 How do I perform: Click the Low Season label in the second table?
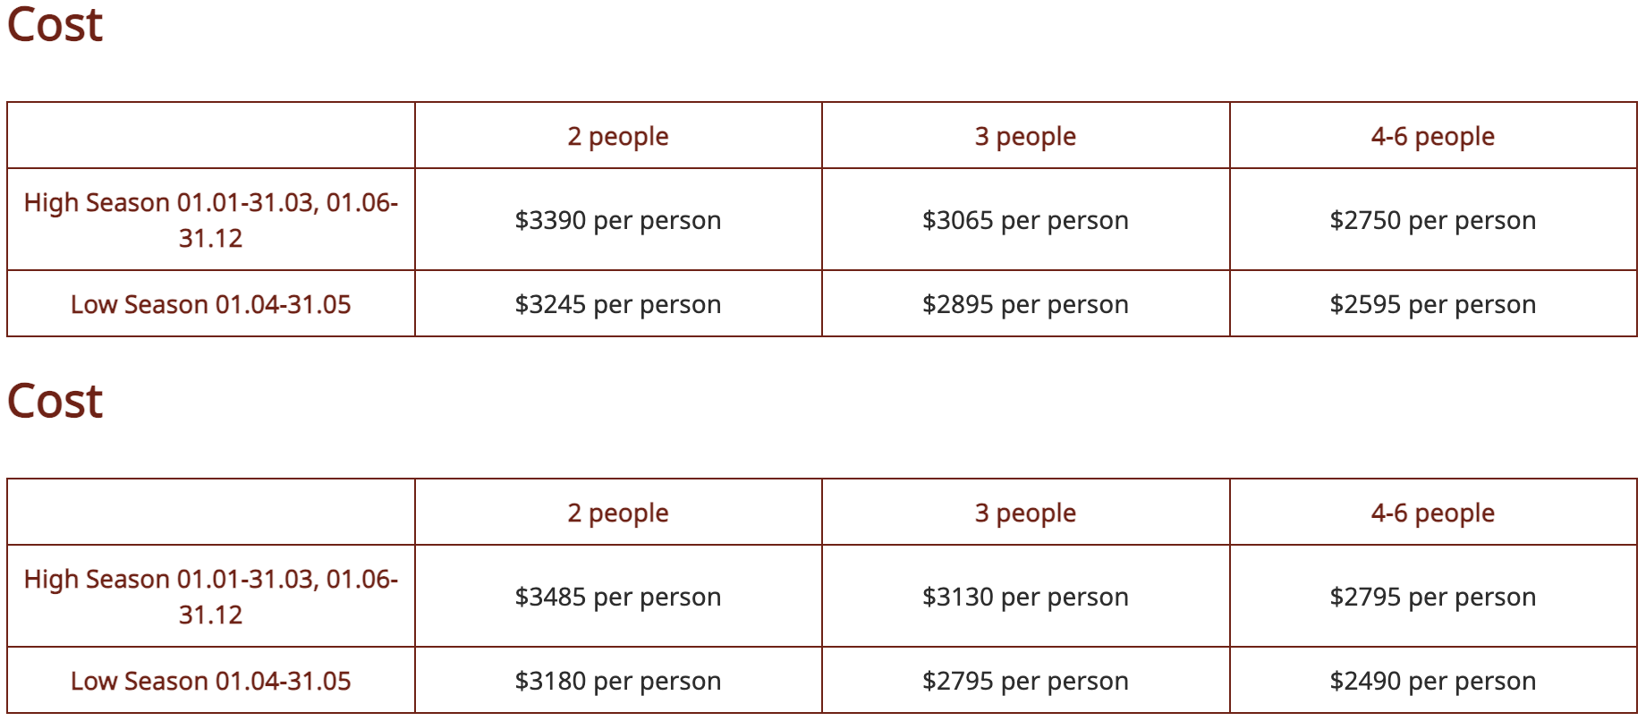210,681
